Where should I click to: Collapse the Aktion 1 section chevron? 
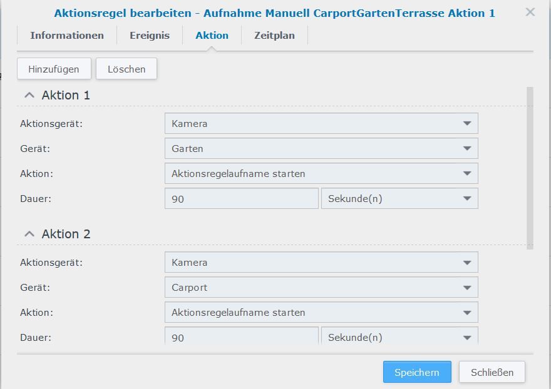[x=29, y=95]
